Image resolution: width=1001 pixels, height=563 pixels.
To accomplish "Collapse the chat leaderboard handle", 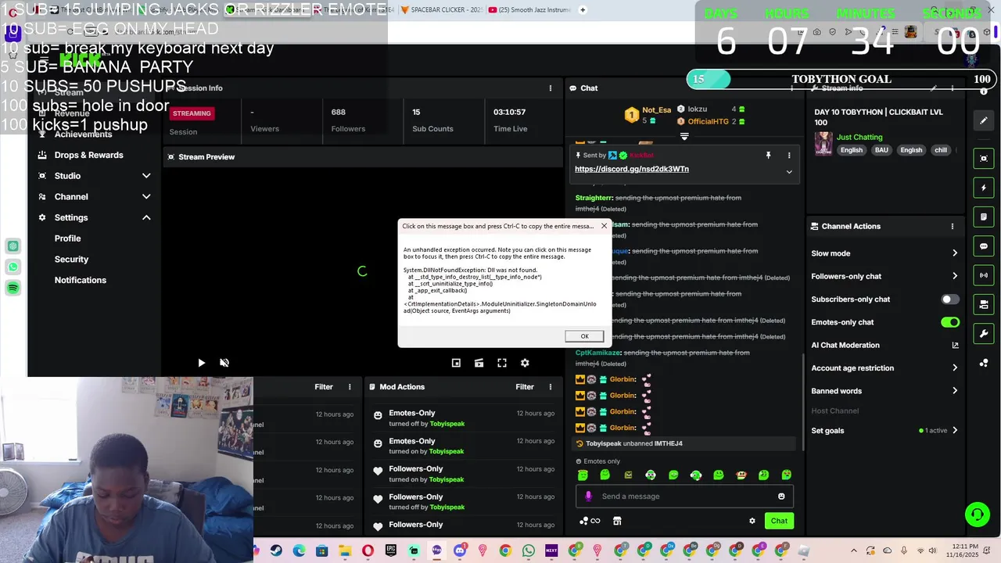I will point(684,136).
